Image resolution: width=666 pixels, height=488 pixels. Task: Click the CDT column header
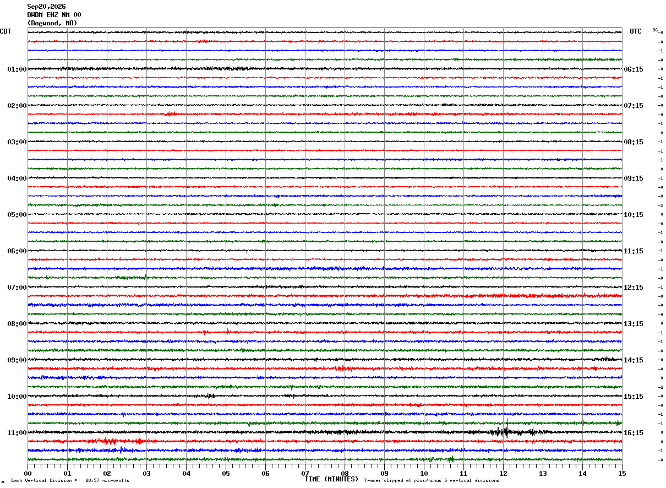point(6,31)
